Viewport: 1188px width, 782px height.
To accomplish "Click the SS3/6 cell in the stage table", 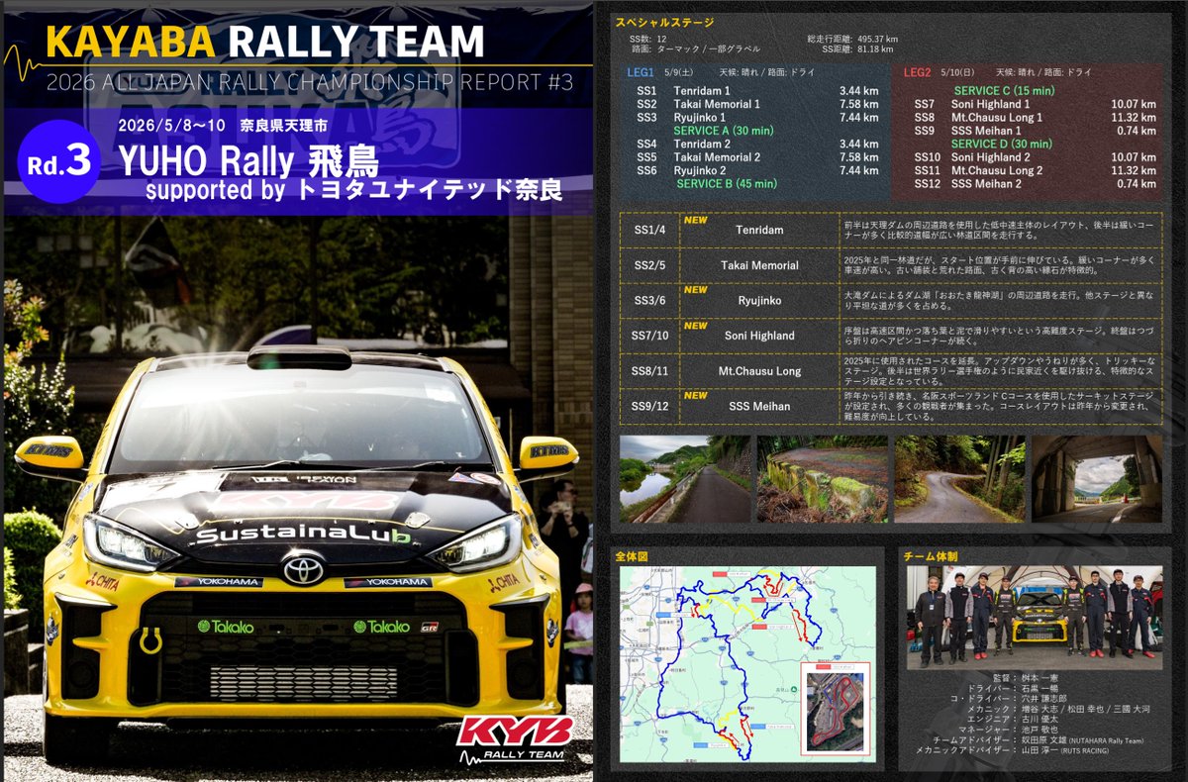I will coord(649,300).
